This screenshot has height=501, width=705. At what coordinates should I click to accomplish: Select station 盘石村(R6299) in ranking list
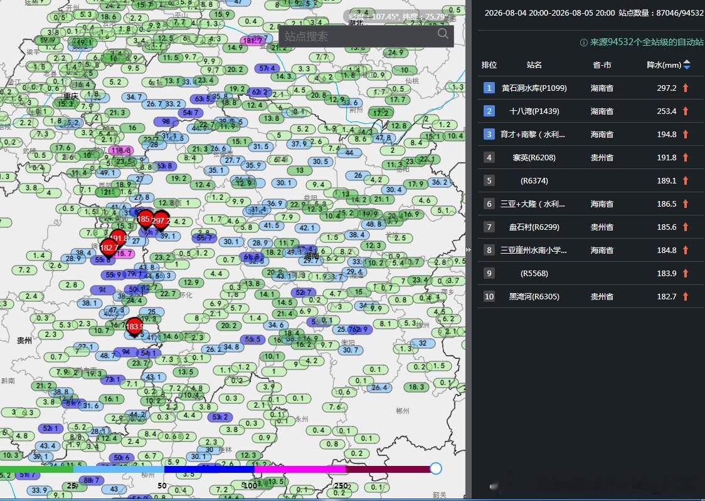534,227
